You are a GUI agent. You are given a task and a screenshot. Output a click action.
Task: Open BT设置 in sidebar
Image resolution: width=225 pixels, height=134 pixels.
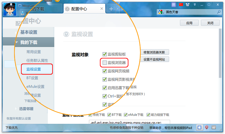coord(32,78)
